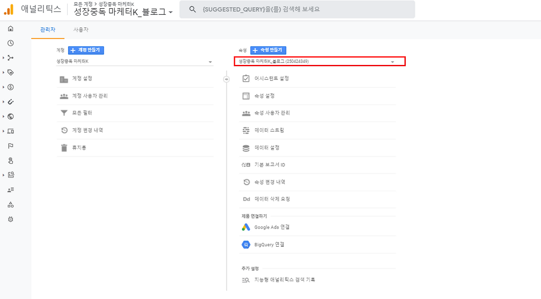Open the 성장중독 마케터K account dropdown
Screen dimensions: 541x299
pos(135,62)
